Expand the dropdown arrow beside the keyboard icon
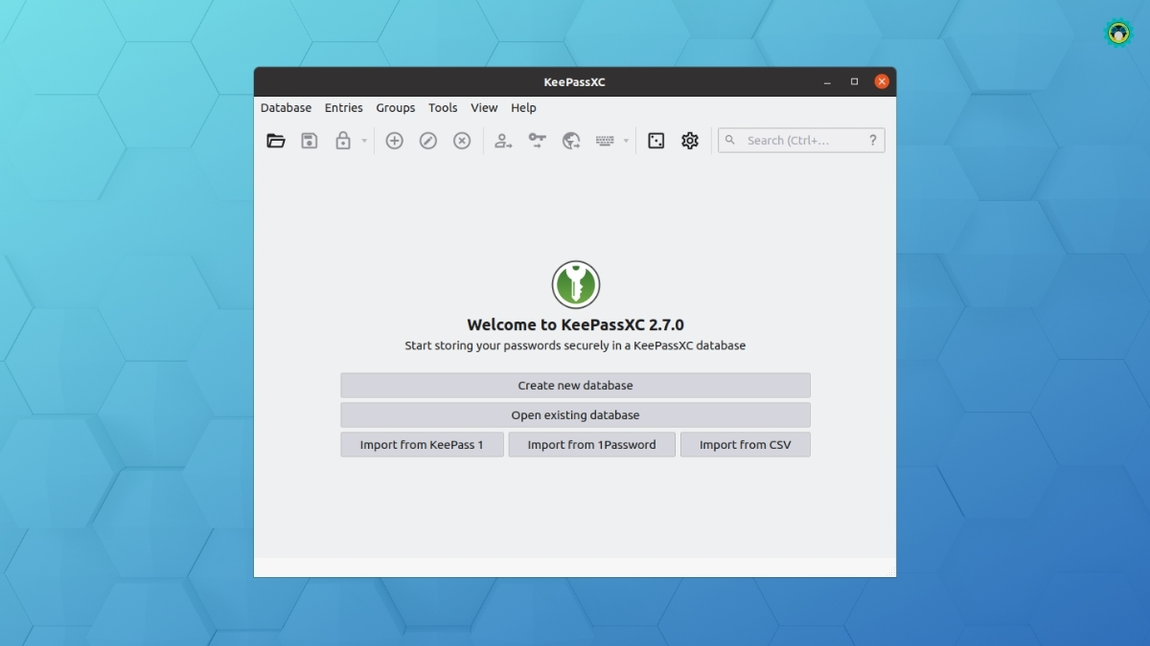Viewport: 1150px width, 646px height. (627, 142)
